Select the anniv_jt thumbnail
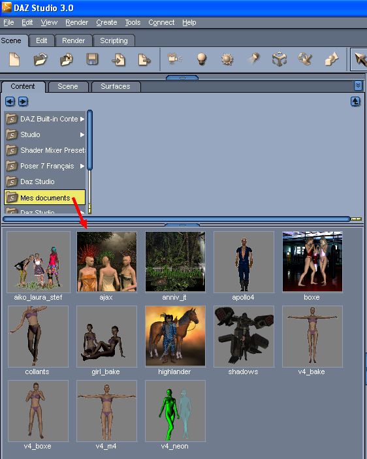Screen dimensions: 367x459 (x=175, y=262)
